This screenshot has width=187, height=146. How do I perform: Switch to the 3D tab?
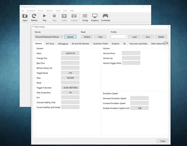[124, 43]
